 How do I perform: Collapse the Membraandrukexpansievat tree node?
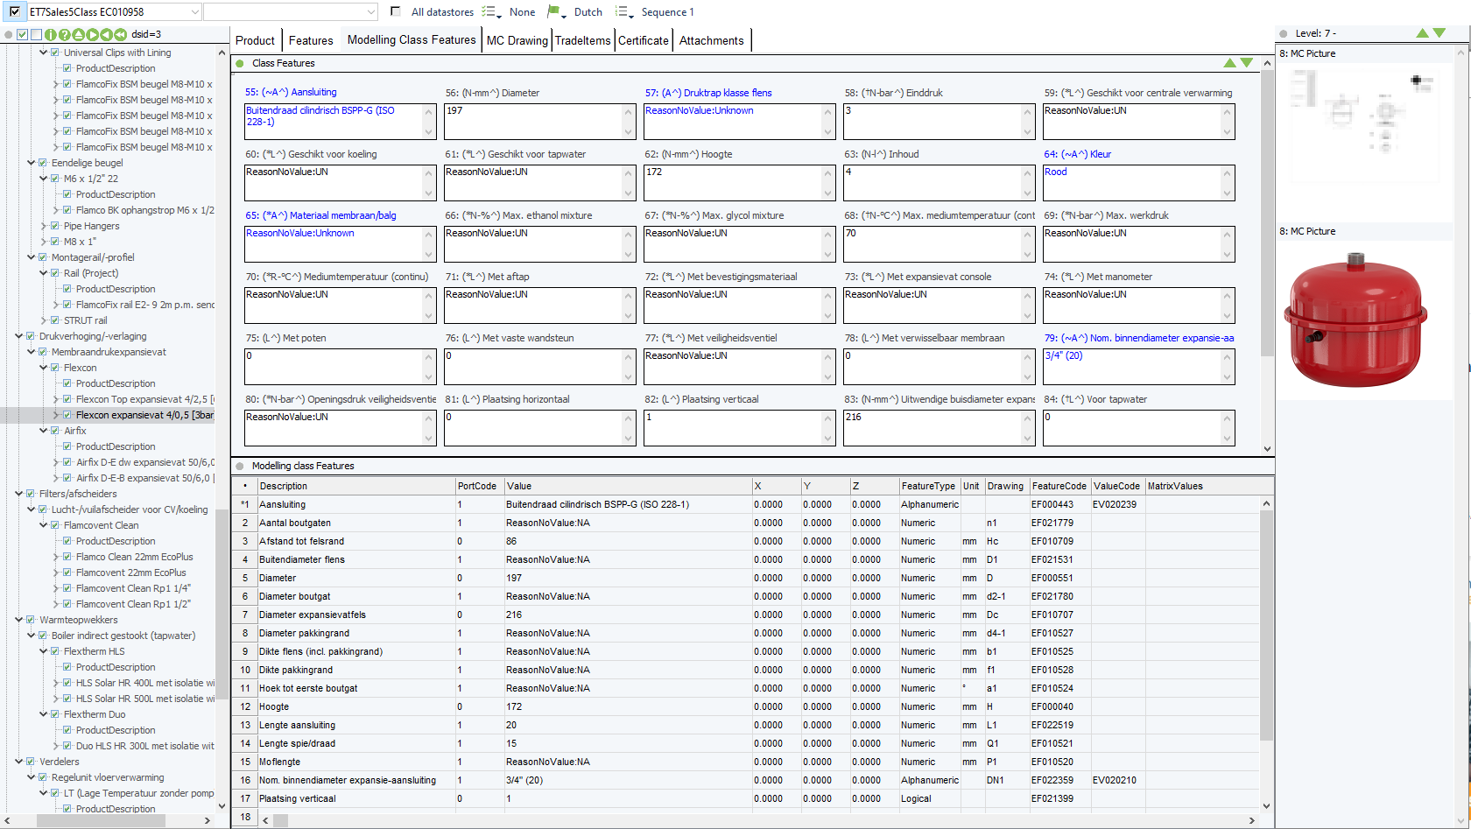pyautogui.click(x=31, y=352)
